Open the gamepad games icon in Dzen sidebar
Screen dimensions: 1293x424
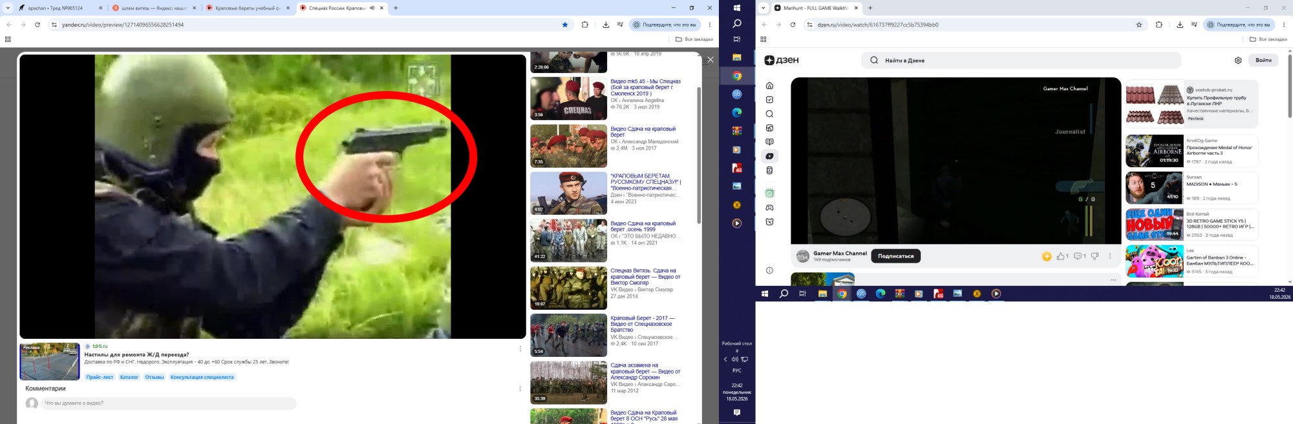click(x=769, y=208)
